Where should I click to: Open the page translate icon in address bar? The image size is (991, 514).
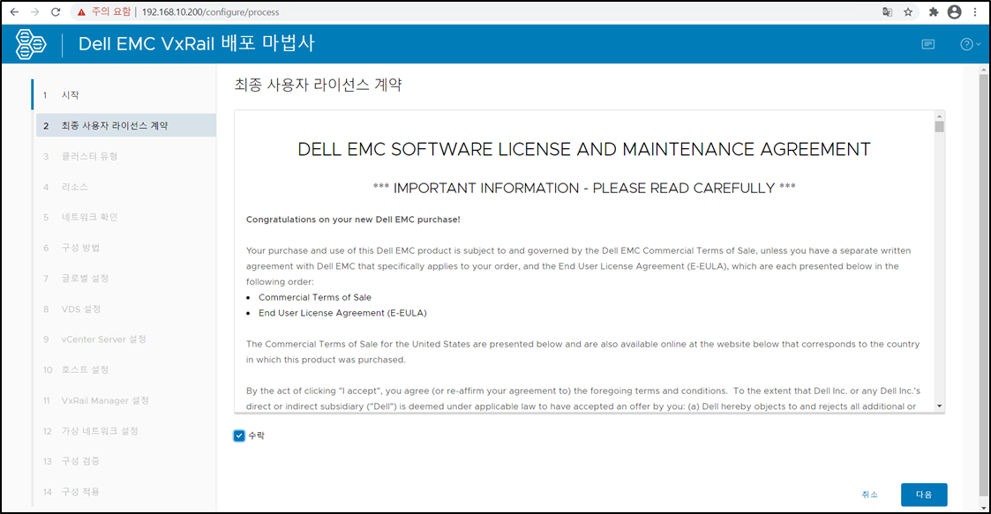pyautogui.click(x=888, y=12)
